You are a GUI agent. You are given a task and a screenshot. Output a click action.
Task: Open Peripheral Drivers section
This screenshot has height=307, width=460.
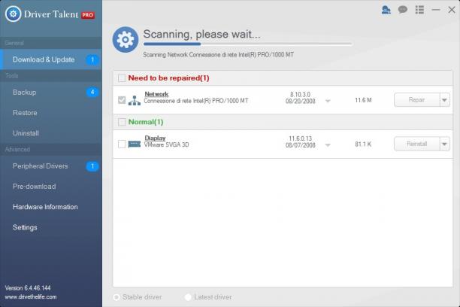pyautogui.click(x=51, y=166)
